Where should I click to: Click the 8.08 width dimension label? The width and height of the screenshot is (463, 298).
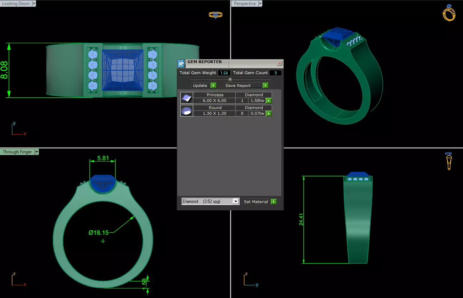5,70
